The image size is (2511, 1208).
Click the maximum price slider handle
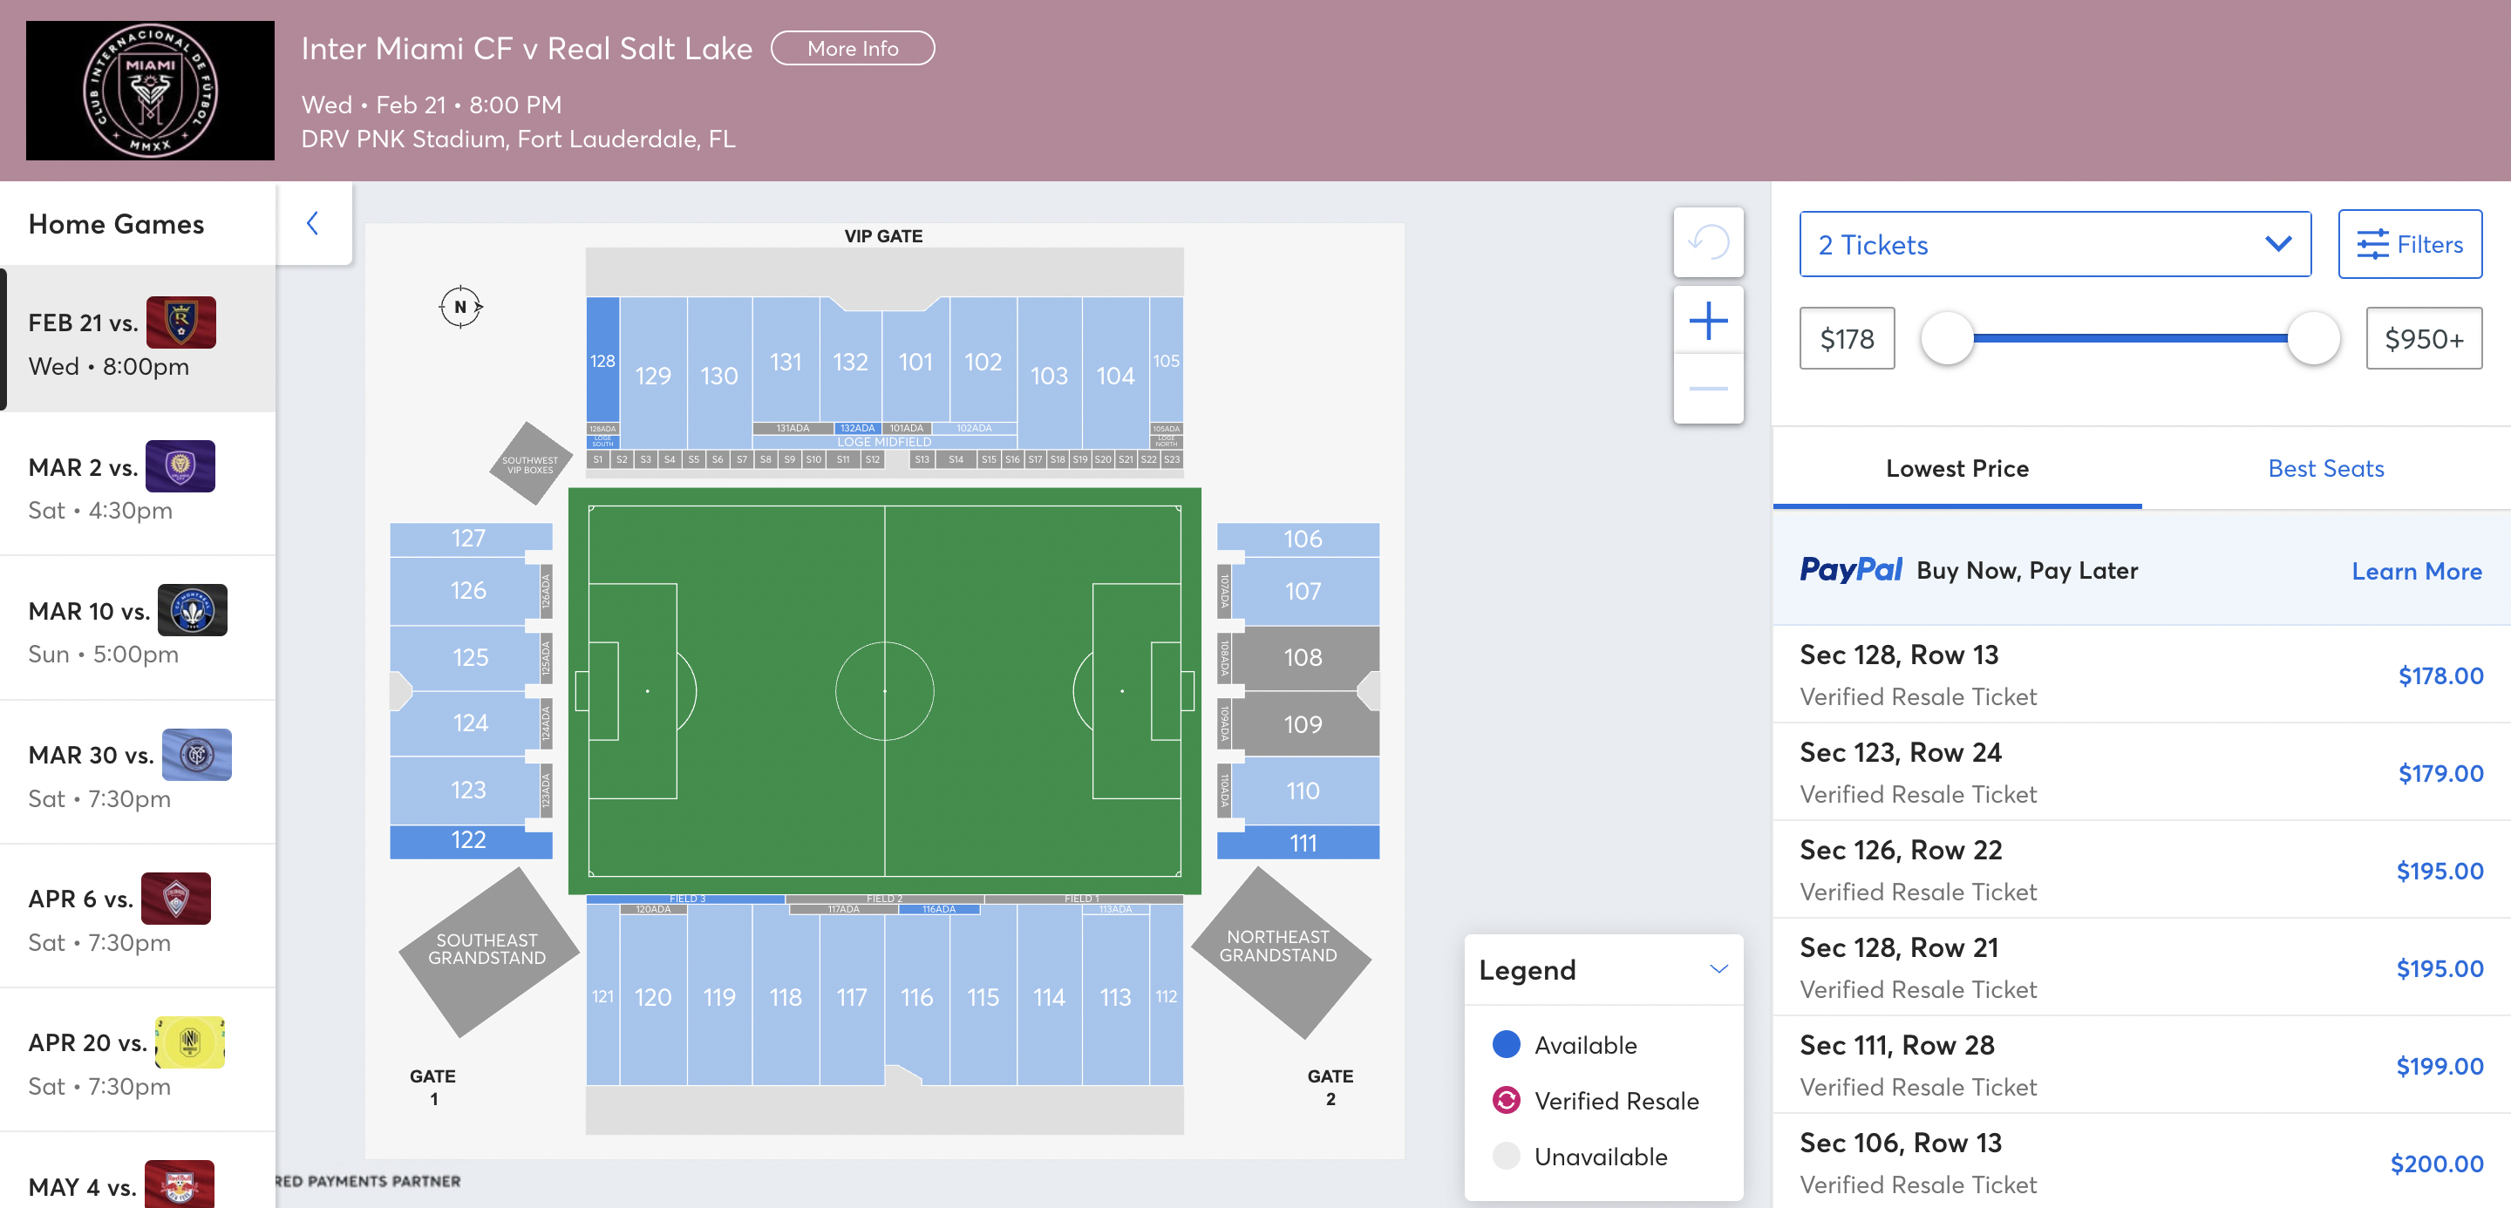(2313, 338)
